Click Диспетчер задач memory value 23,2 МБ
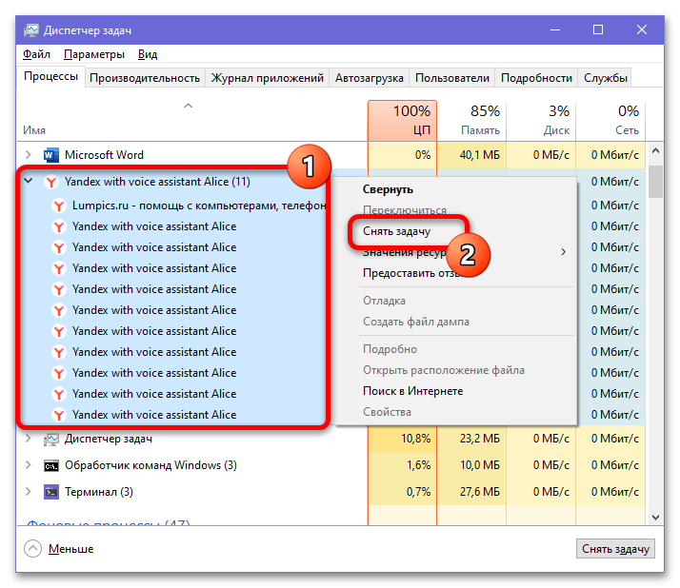 click(480, 439)
